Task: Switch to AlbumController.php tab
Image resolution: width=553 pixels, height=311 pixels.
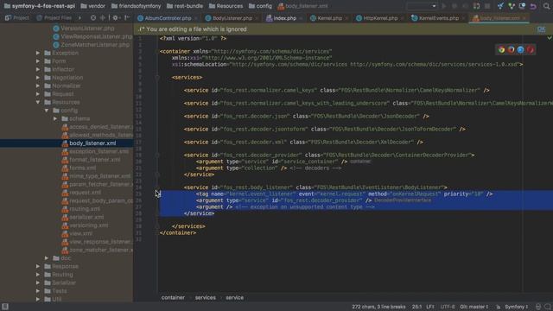Action: pos(168,18)
